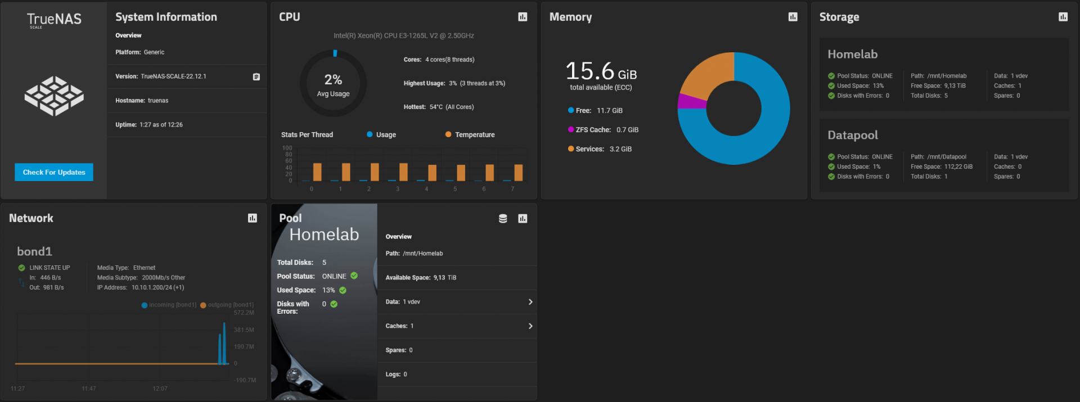Viewport: 1080px width, 402px height.
Task: Click Cores 4 cores(8 threads) text
Action: pyautogui.click(x=439, y=60)
